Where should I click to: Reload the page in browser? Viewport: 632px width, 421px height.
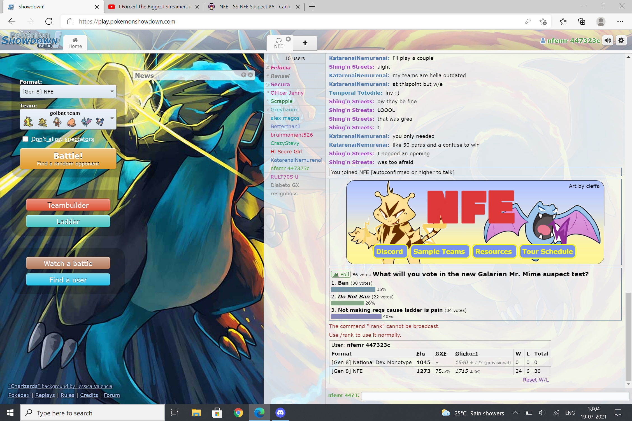tap(49, 22)
